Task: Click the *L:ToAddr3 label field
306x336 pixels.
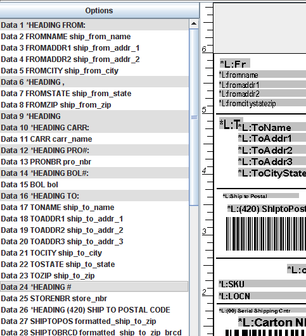Action: pyautogui.click(x=272, y=161)
